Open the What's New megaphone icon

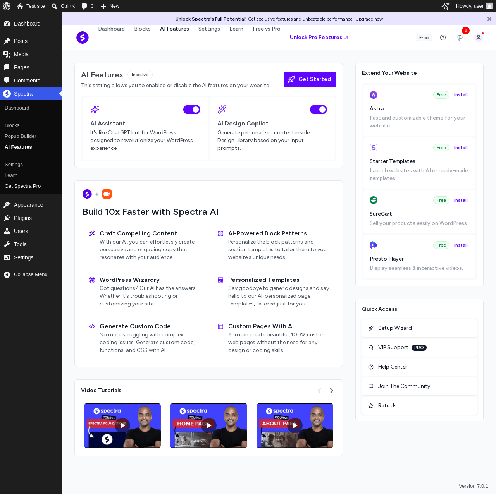[x=460, y=38]
